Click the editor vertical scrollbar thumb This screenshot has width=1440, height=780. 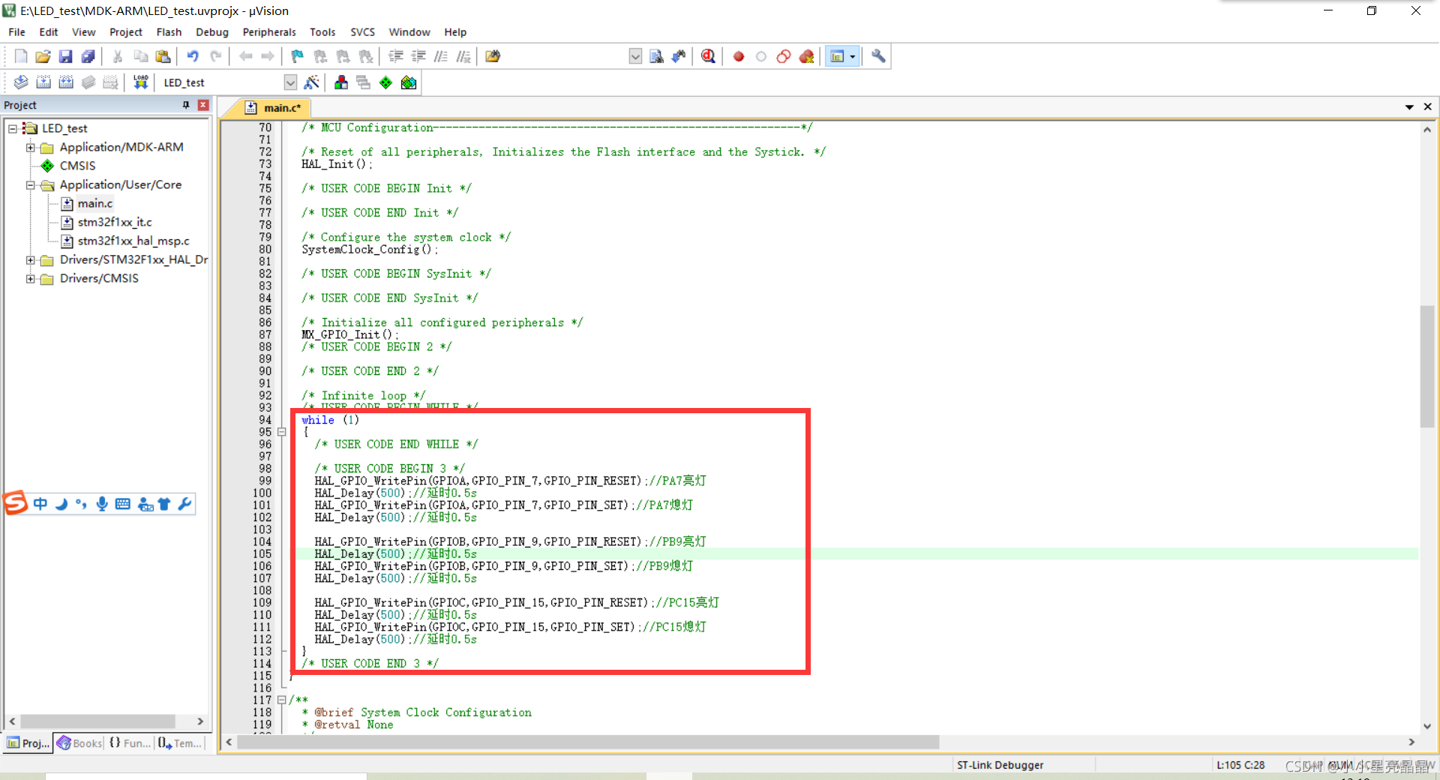click(x=1426, y=367)
